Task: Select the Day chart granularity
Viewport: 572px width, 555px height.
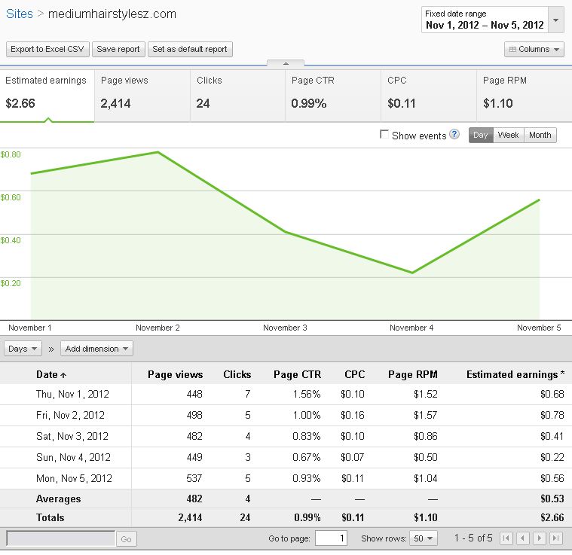Action: pos(481,136)
